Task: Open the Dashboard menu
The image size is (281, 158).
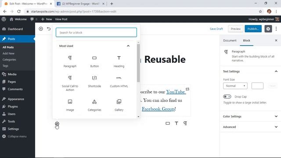Action: pyautogui.click(x=15, y=29)
